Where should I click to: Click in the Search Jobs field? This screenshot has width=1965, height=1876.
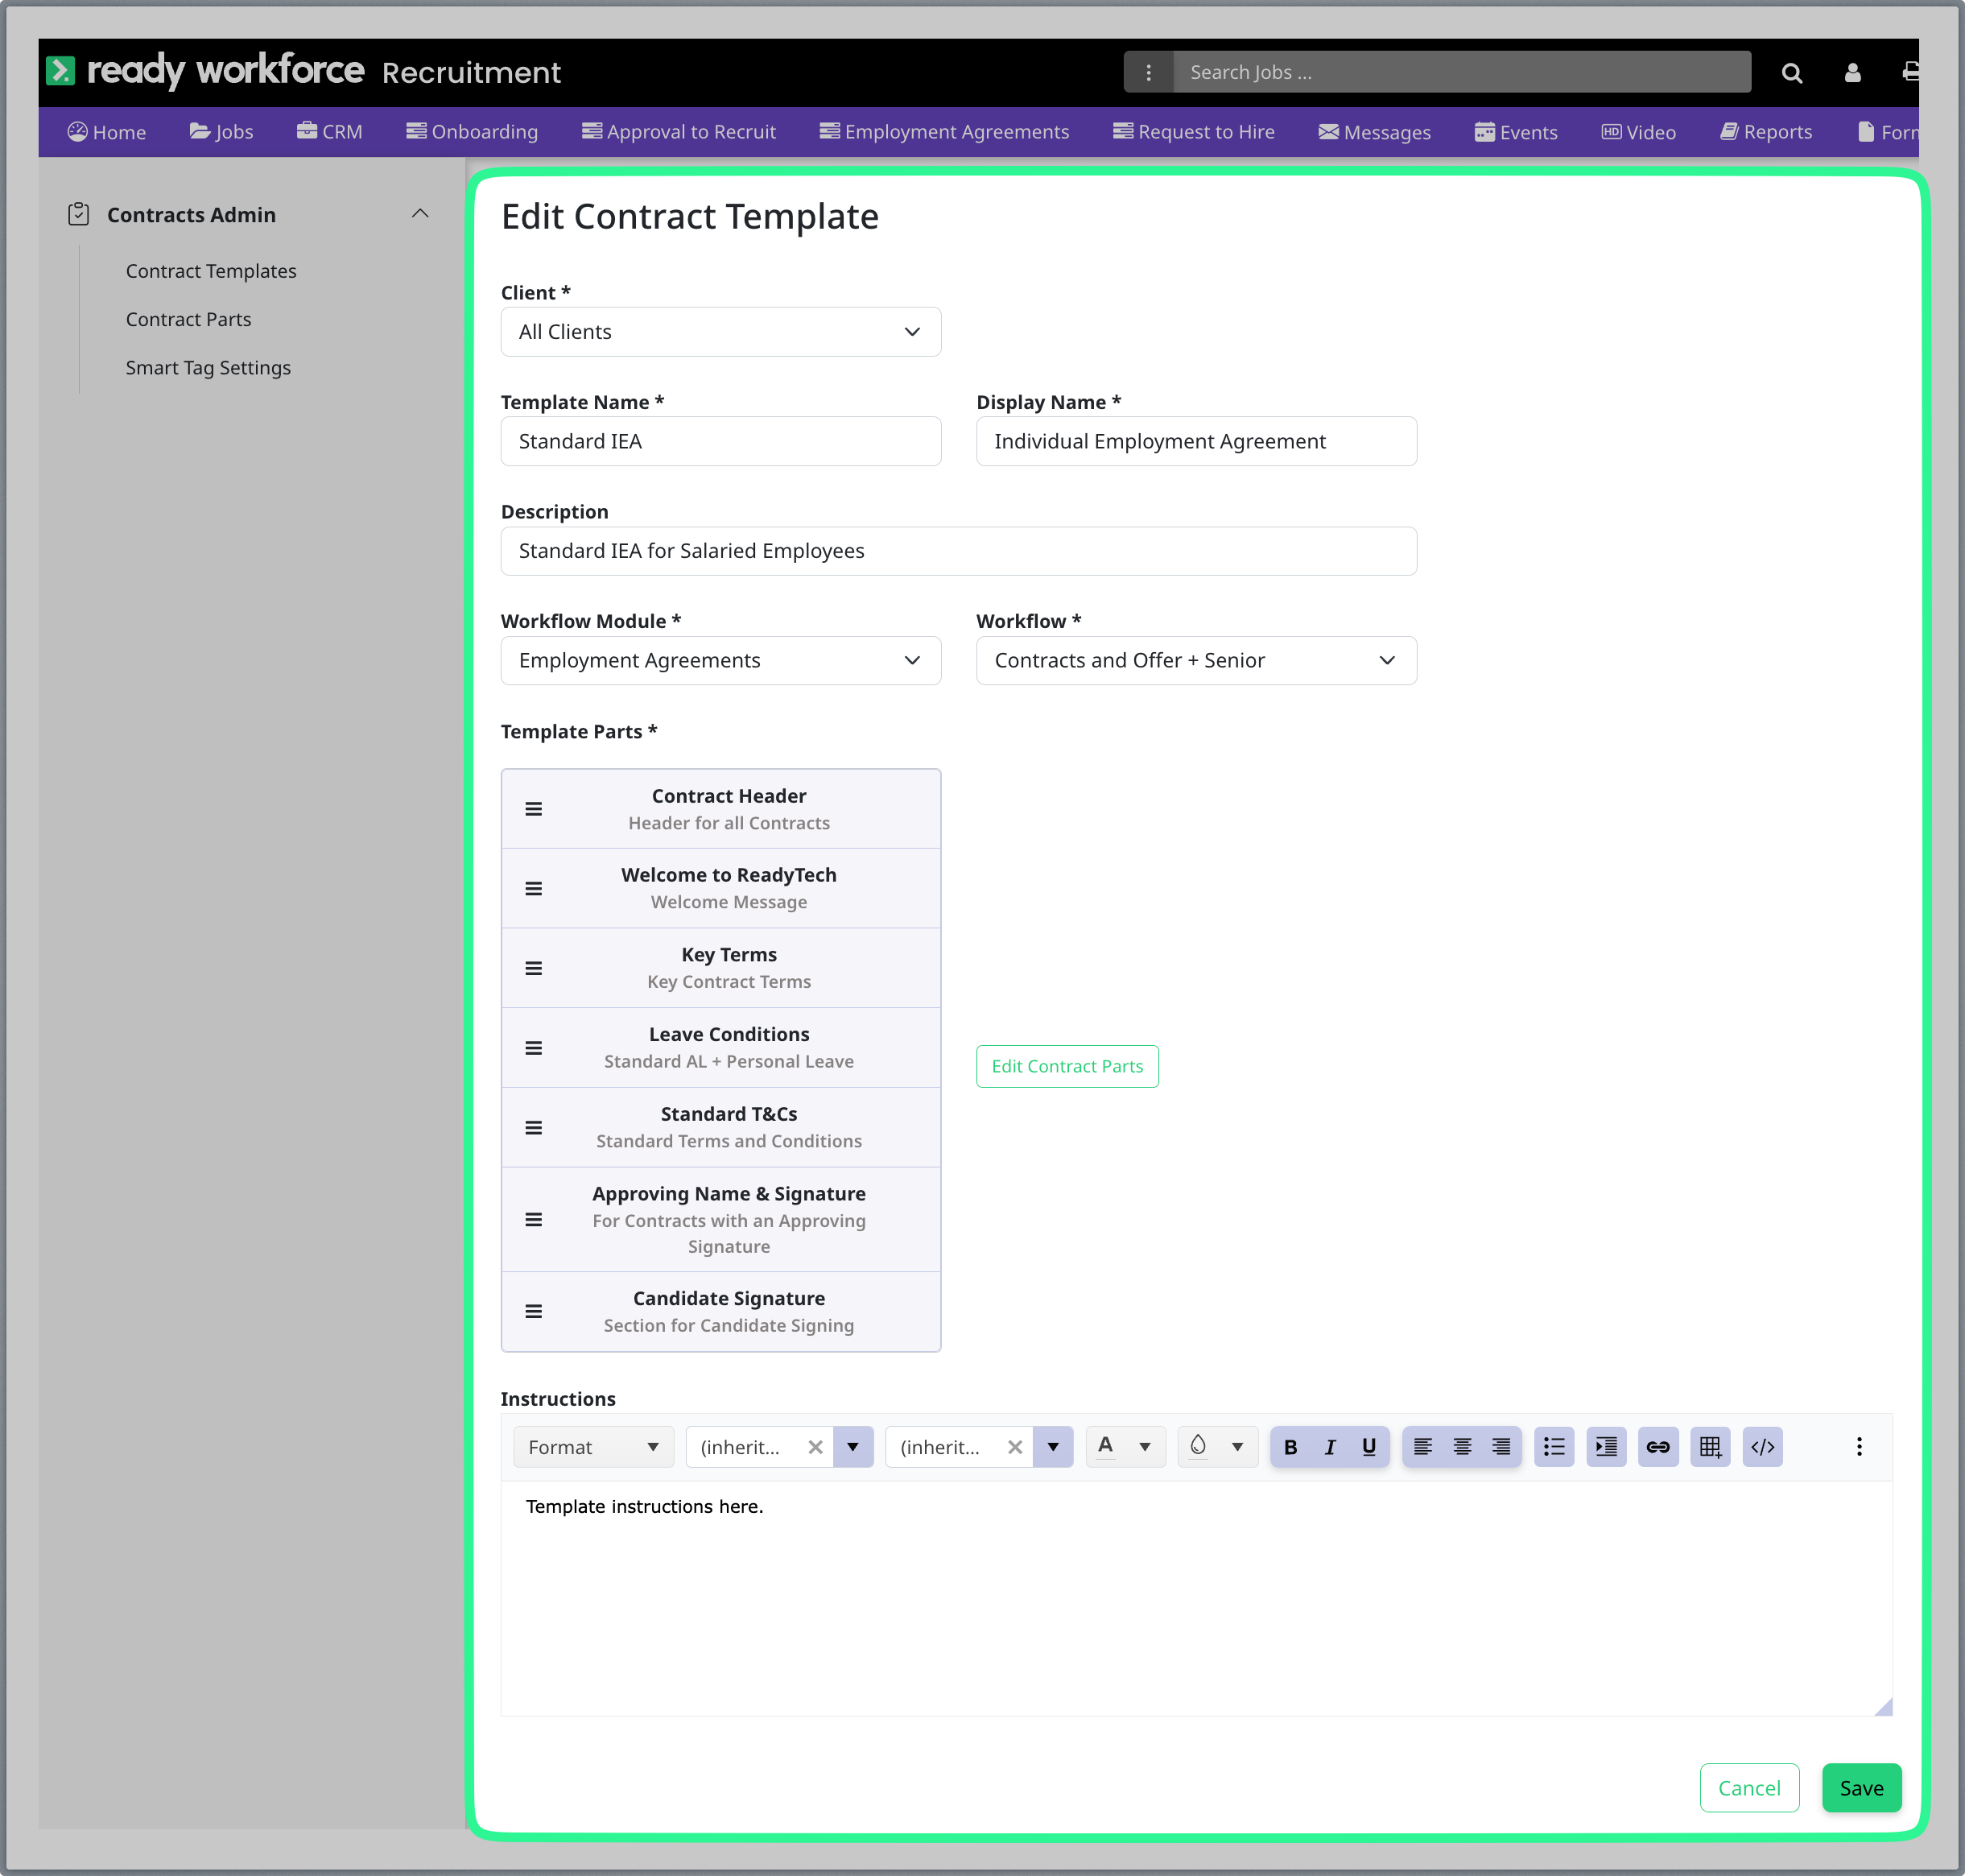pyautogui.click(x=1461, y=73)
